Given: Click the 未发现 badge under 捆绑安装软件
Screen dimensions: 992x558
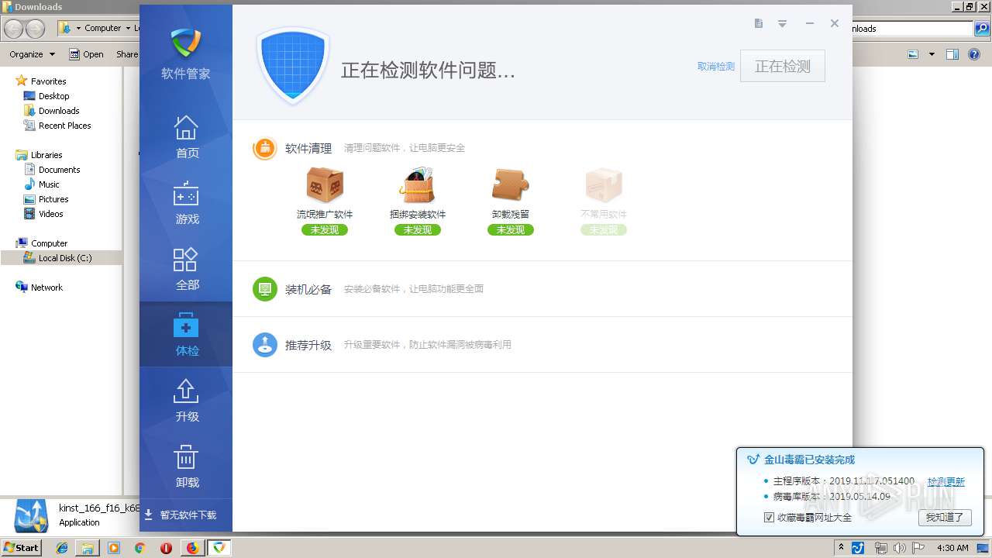Looking at the screenshot, I should [x=418, y=230].
